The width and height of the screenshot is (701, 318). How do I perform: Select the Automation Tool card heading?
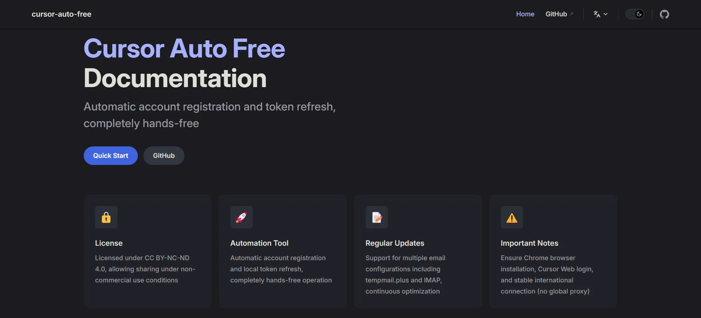(259, 243)
